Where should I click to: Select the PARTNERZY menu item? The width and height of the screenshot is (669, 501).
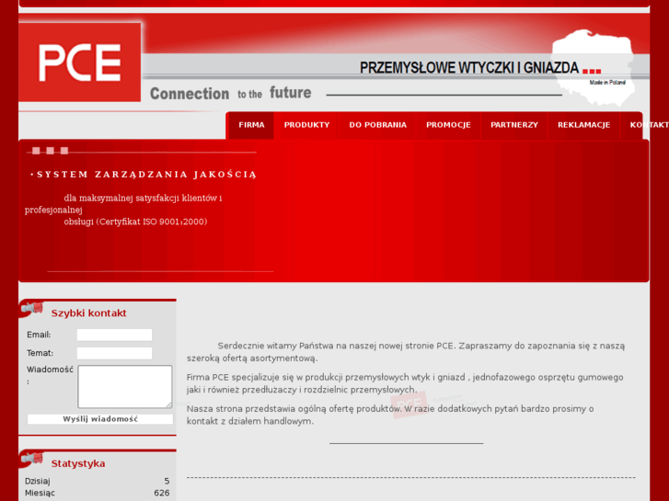coord(514,125)
